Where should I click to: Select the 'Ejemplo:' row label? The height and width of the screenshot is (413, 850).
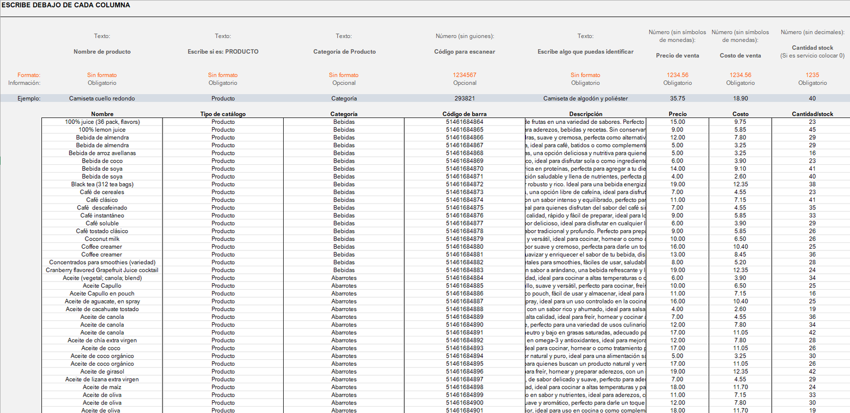click(x=29, y=98)
